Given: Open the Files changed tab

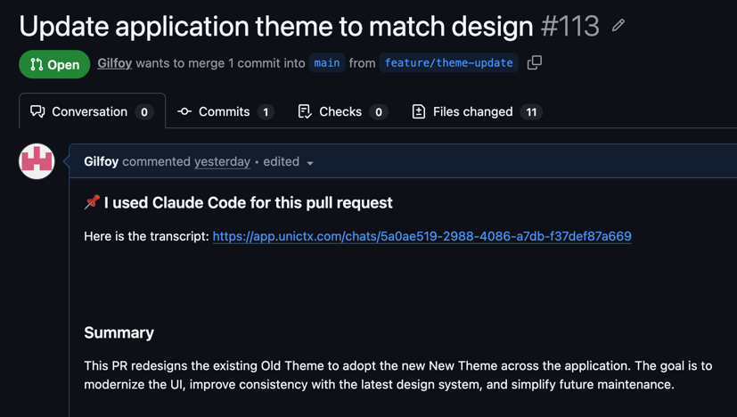Looking at the screenshot, I should 477,111.
